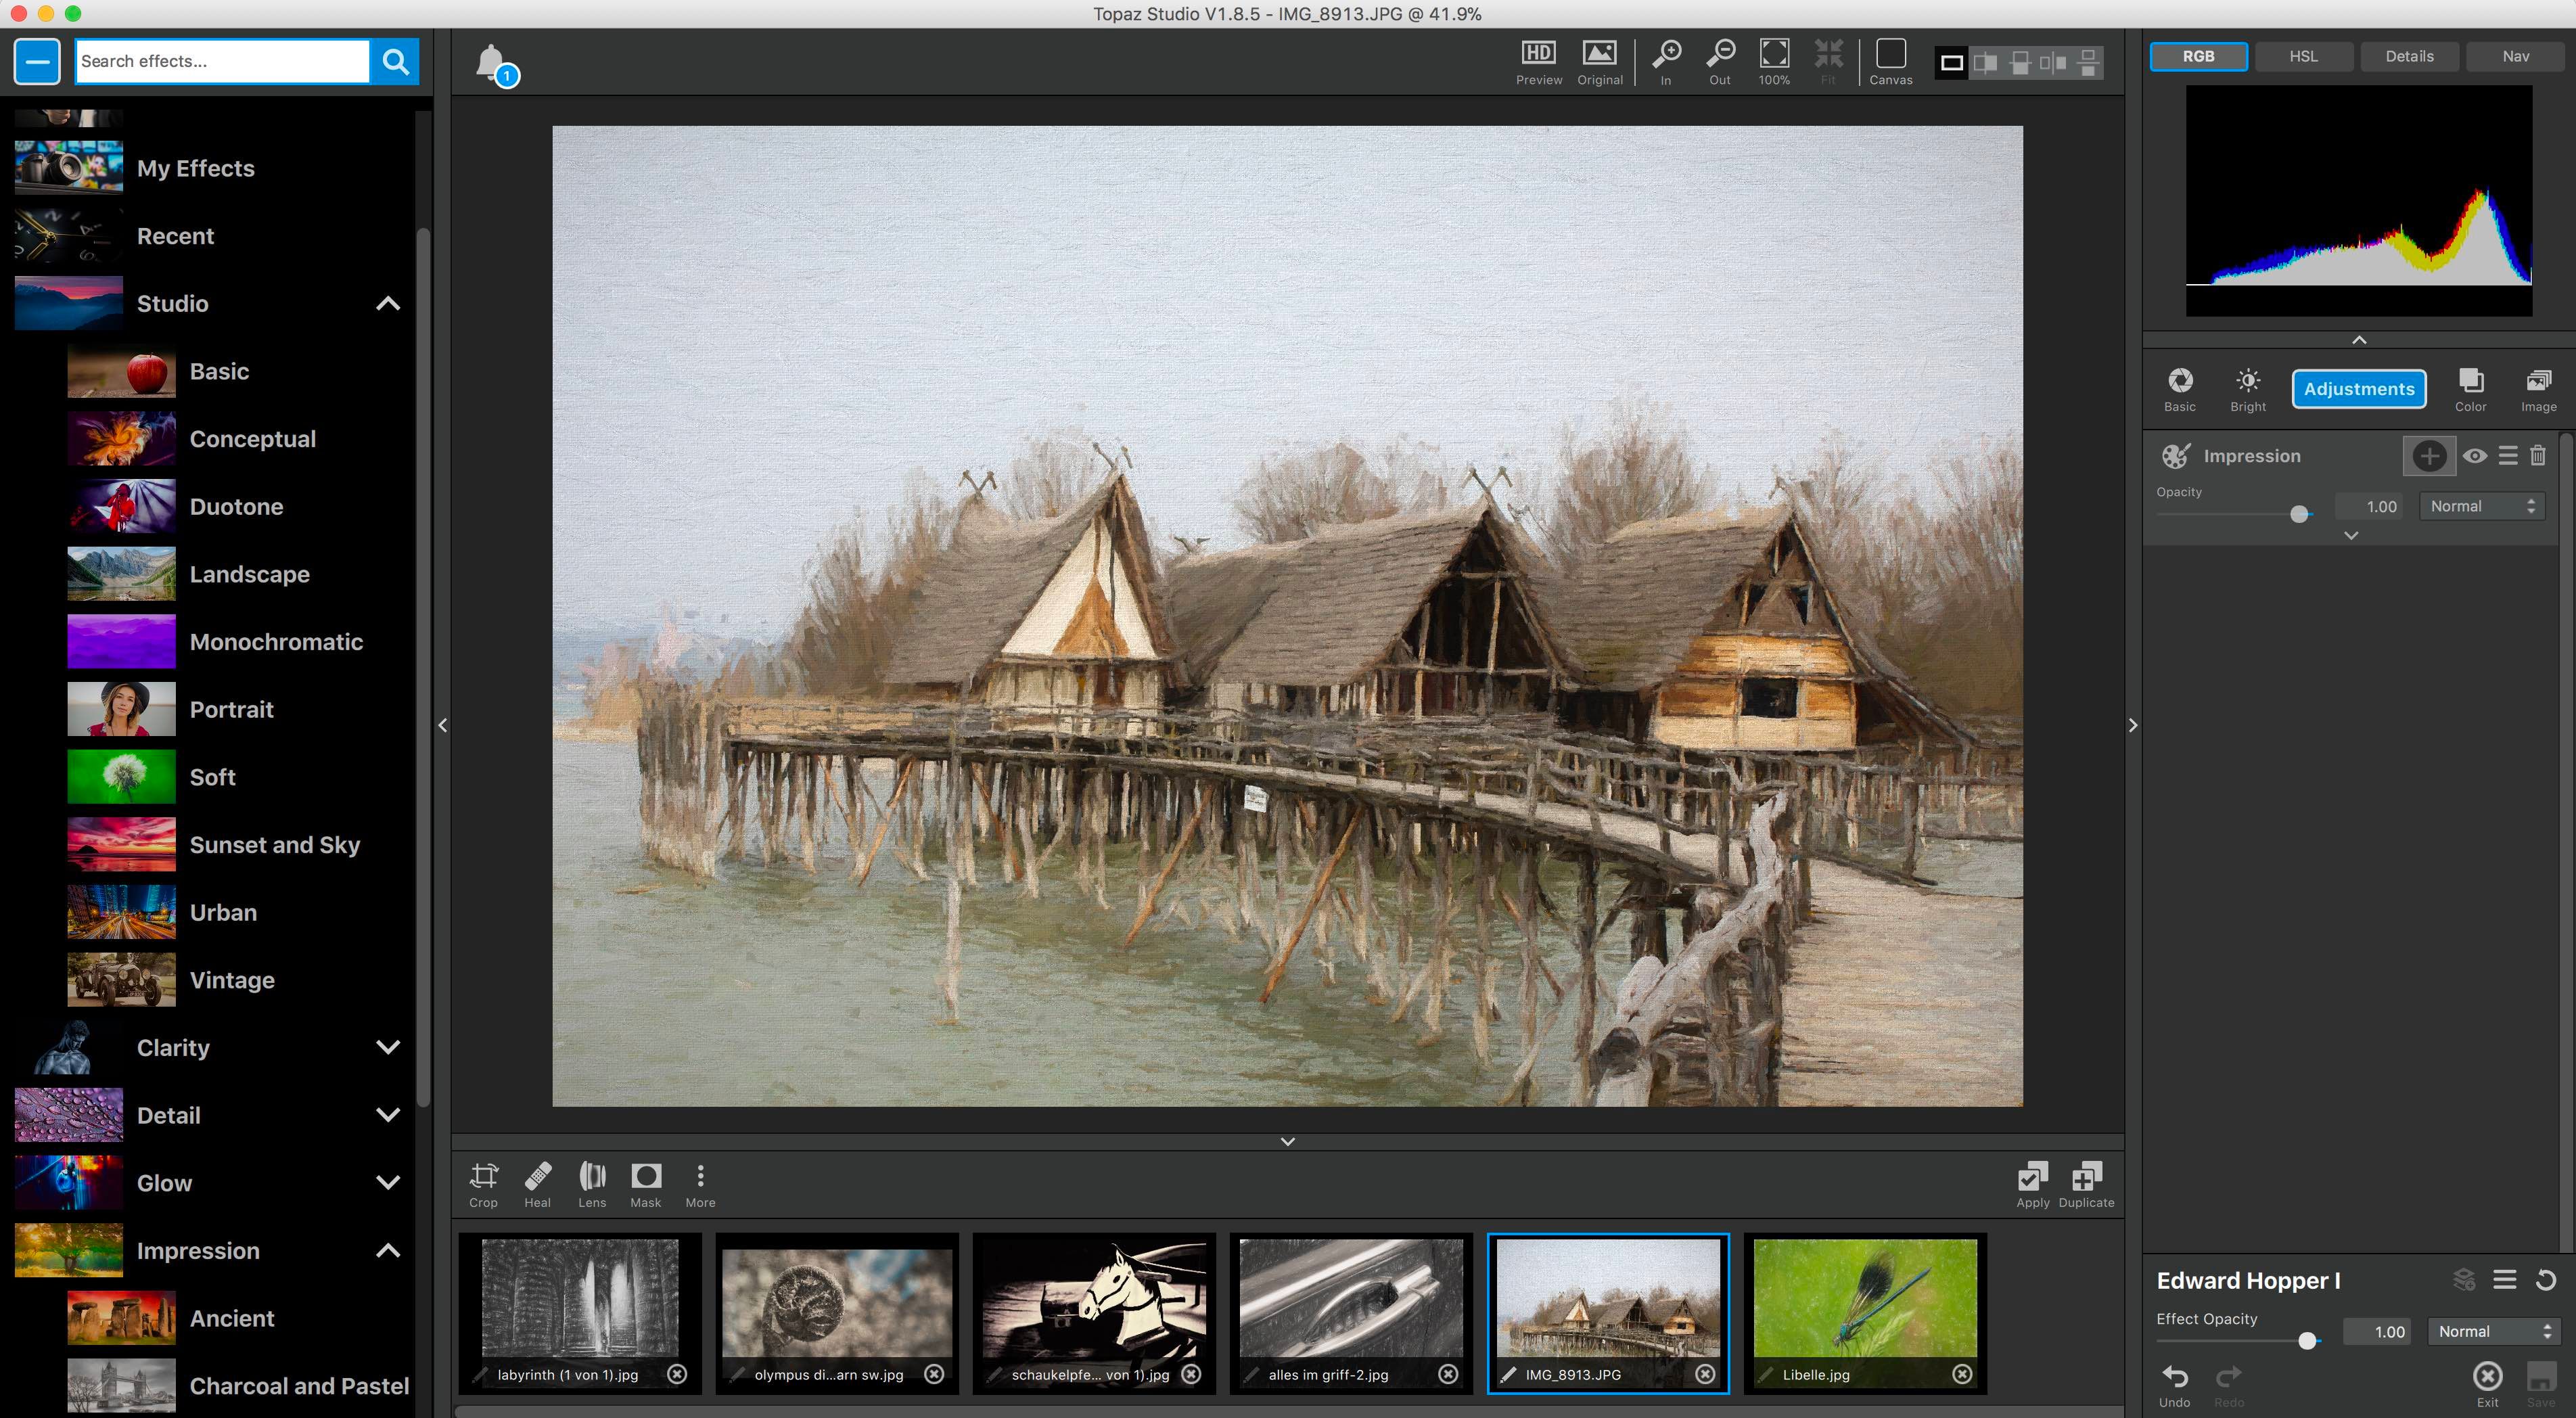Show the Original image view
The height and width of the screenshot is (1418, 2576).
[1599, 63]
